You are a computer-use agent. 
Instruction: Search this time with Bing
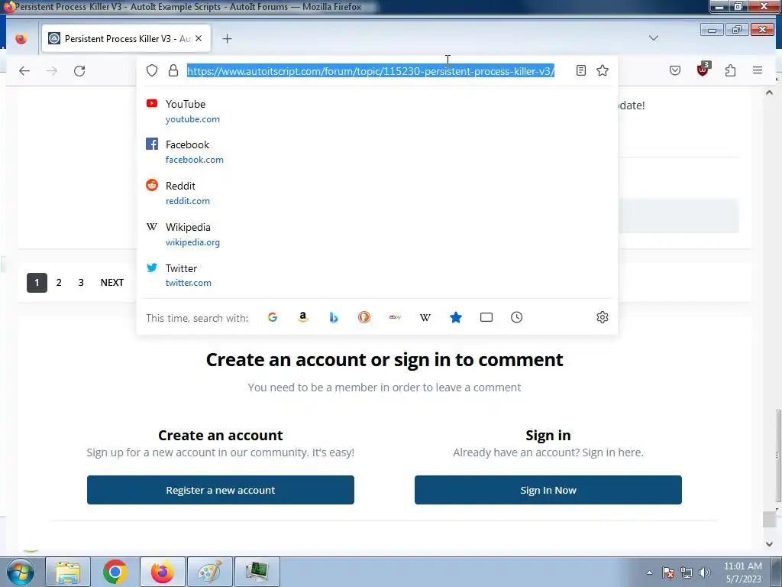[334, 317]
